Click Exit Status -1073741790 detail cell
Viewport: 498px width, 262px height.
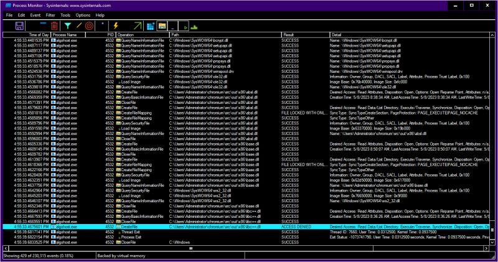pos(410,237)
